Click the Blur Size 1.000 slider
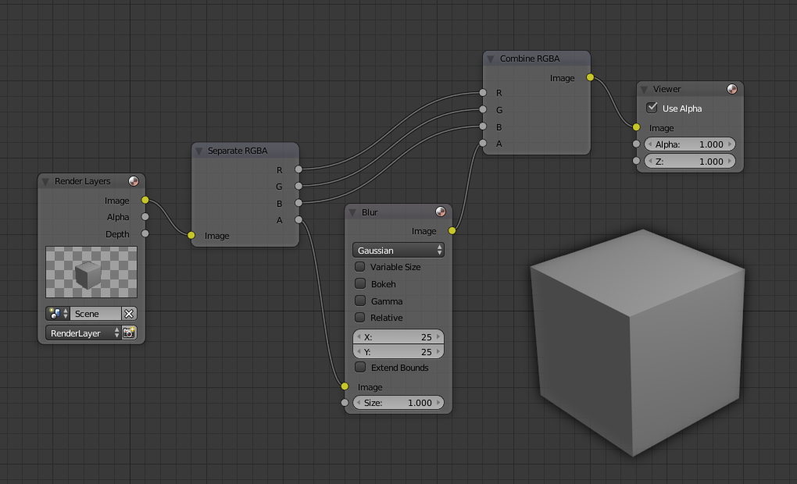 tap(398, 403)
